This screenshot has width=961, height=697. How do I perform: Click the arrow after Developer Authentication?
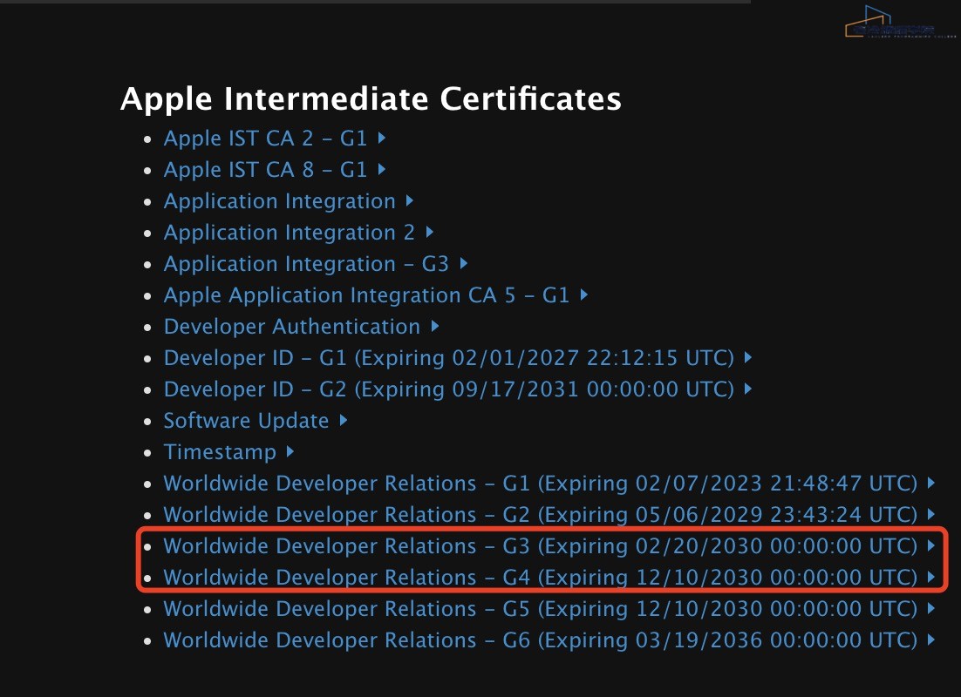click(x=435, y=326)
